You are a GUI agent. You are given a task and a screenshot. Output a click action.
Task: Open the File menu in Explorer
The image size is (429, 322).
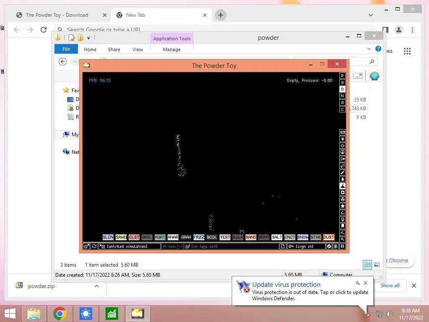[66, 49]
